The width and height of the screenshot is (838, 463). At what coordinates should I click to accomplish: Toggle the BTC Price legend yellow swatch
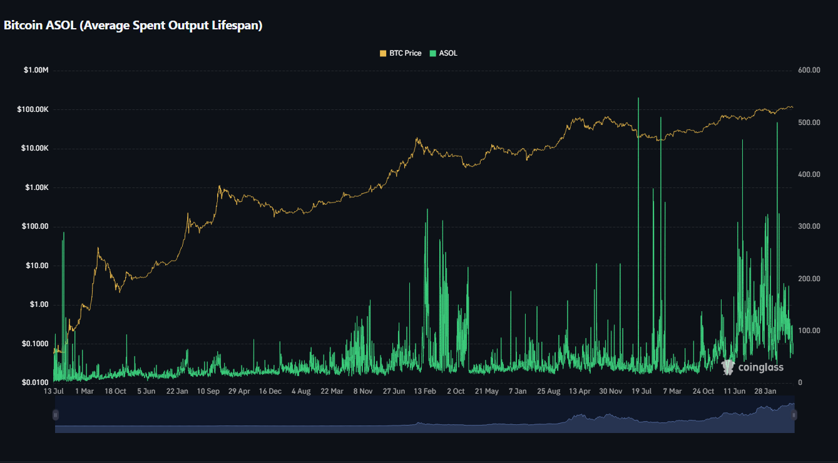coord(383,54)
